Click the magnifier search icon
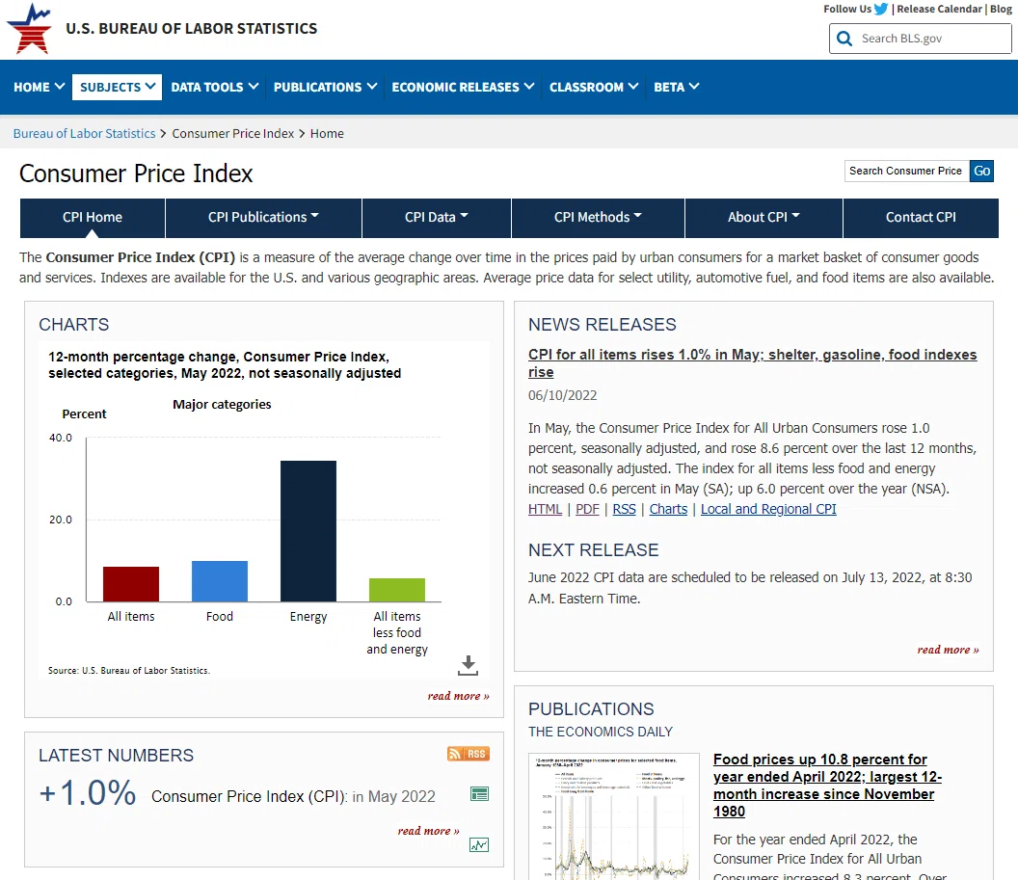This screenshot has width=1018, height=880. point(844,39)
